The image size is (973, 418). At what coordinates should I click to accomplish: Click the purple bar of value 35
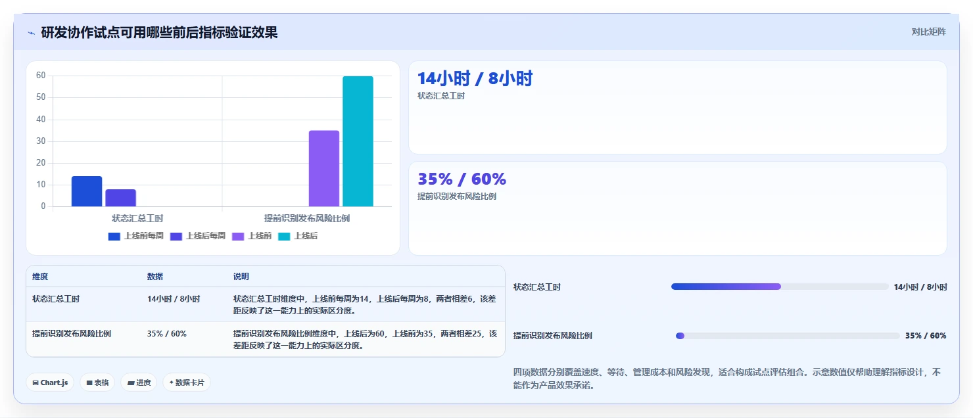click(x=324, y=168)
